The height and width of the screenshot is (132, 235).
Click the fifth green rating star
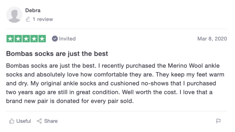(x=42, y=39)
